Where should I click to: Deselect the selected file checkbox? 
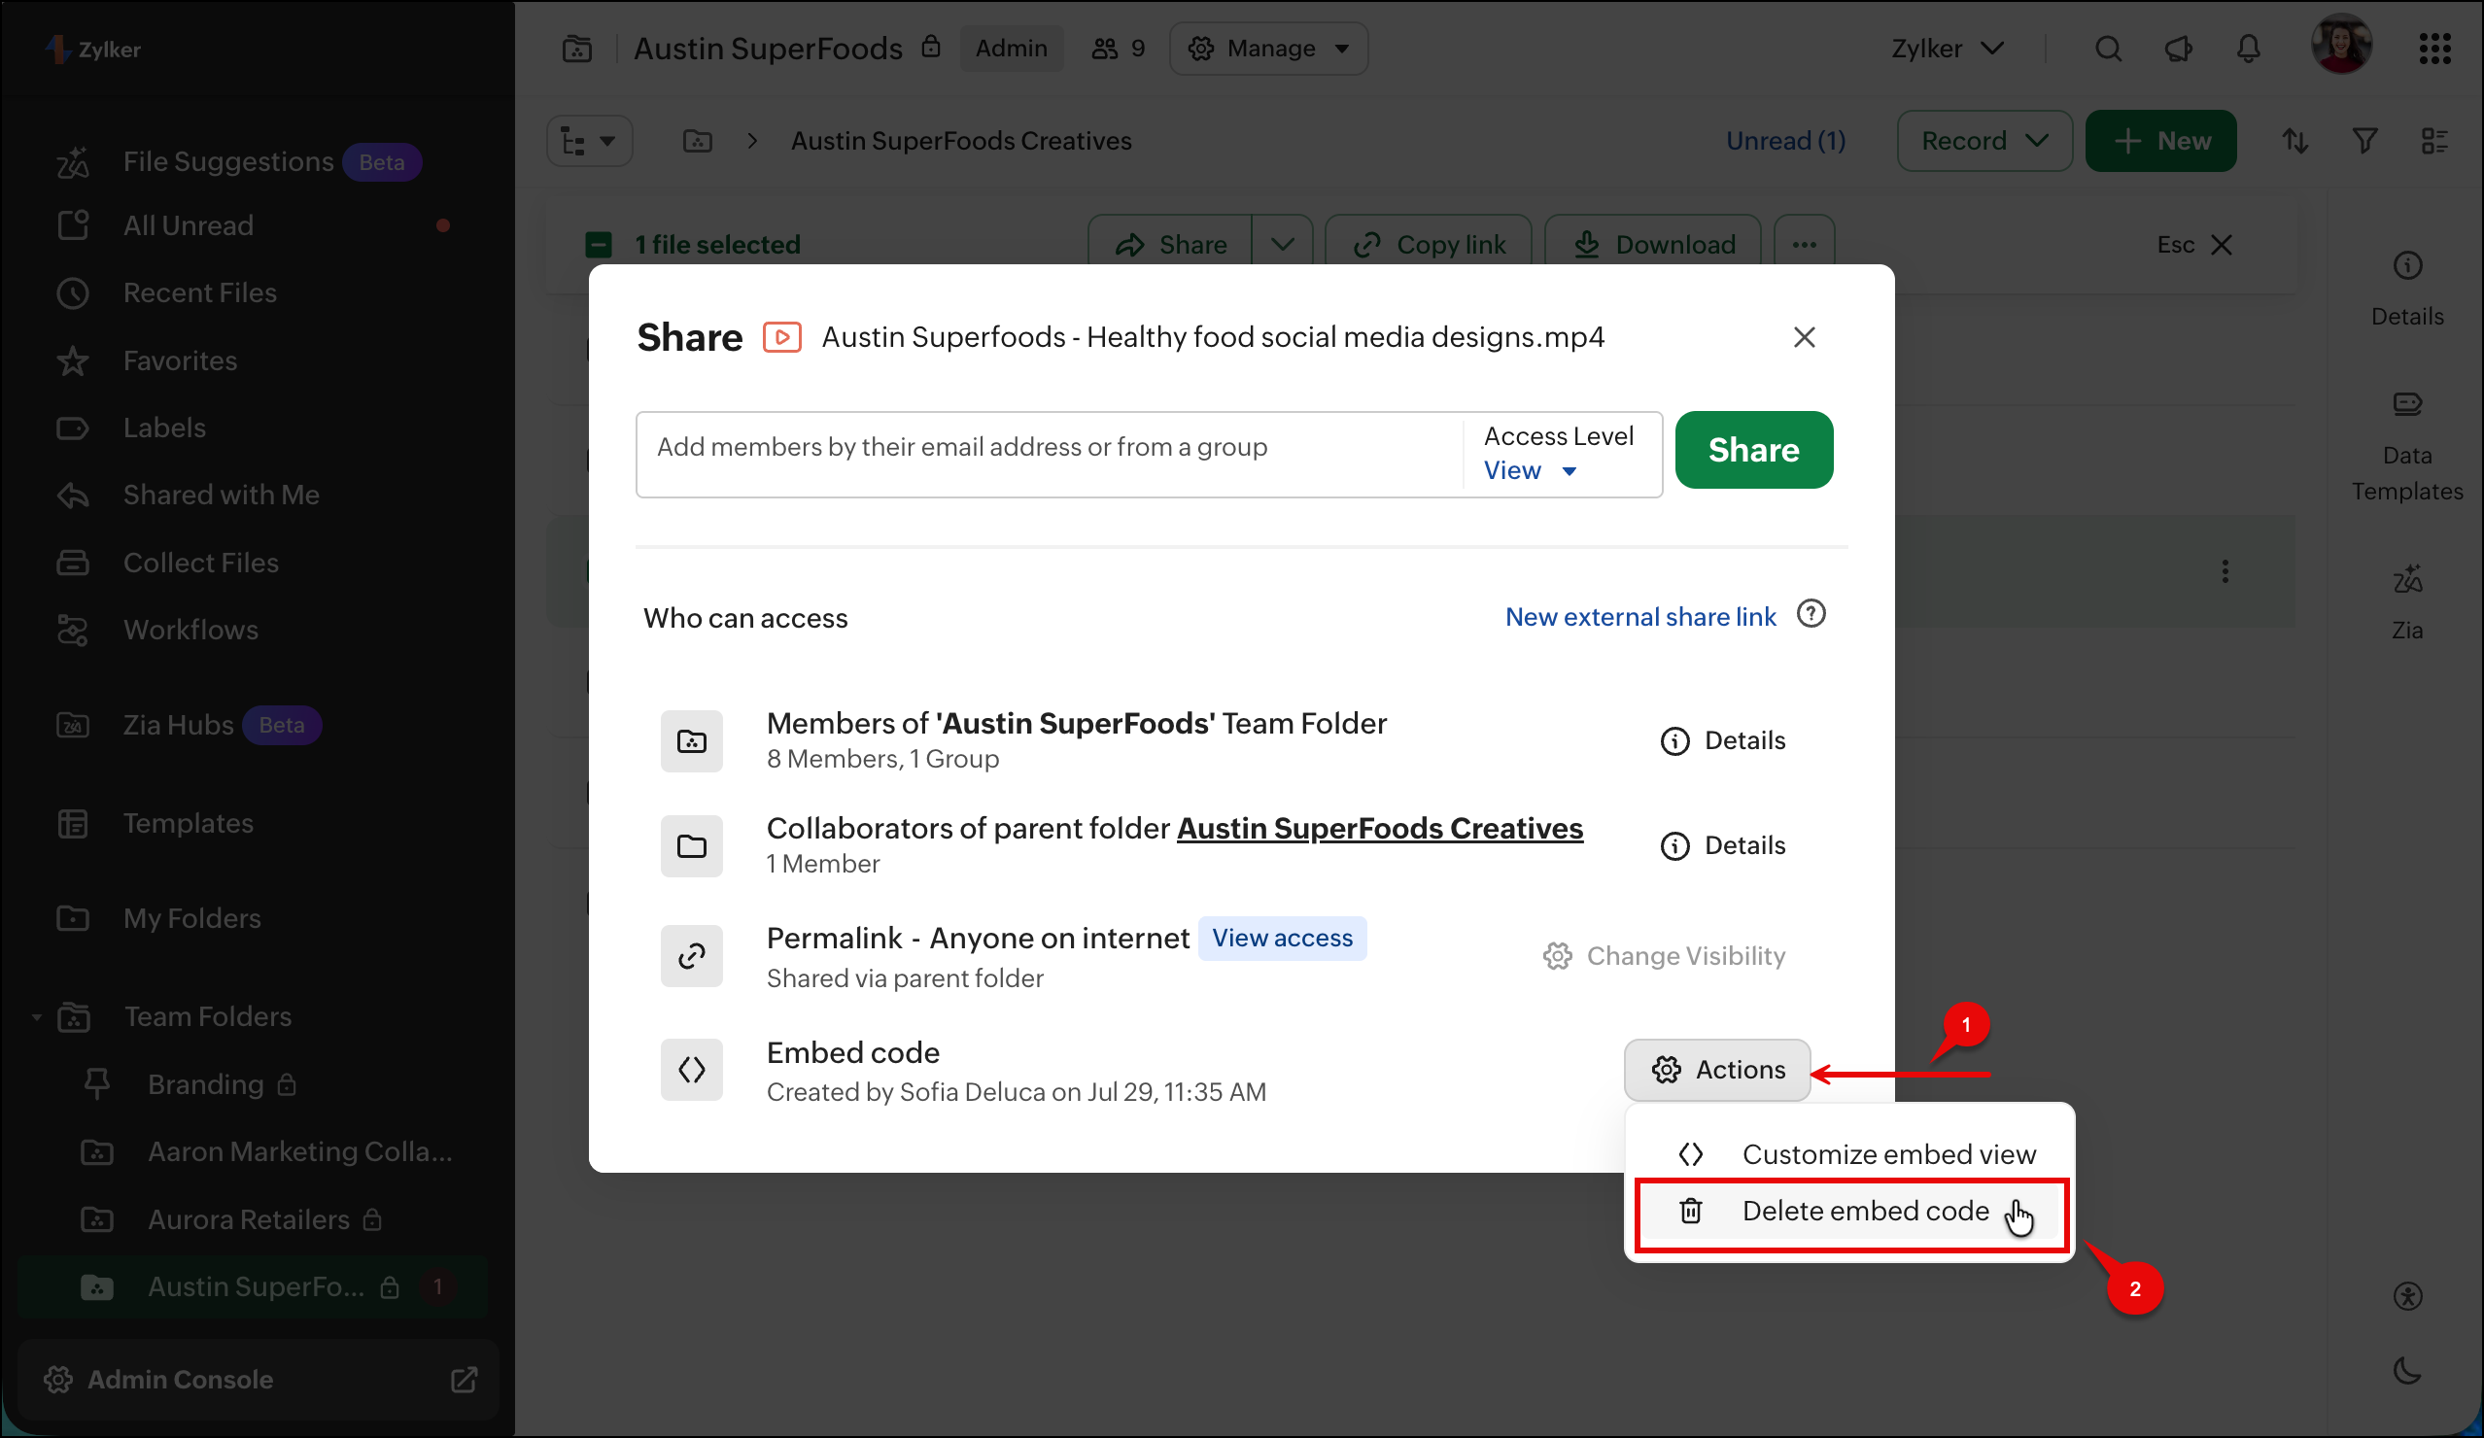click(x=599, y=245)
